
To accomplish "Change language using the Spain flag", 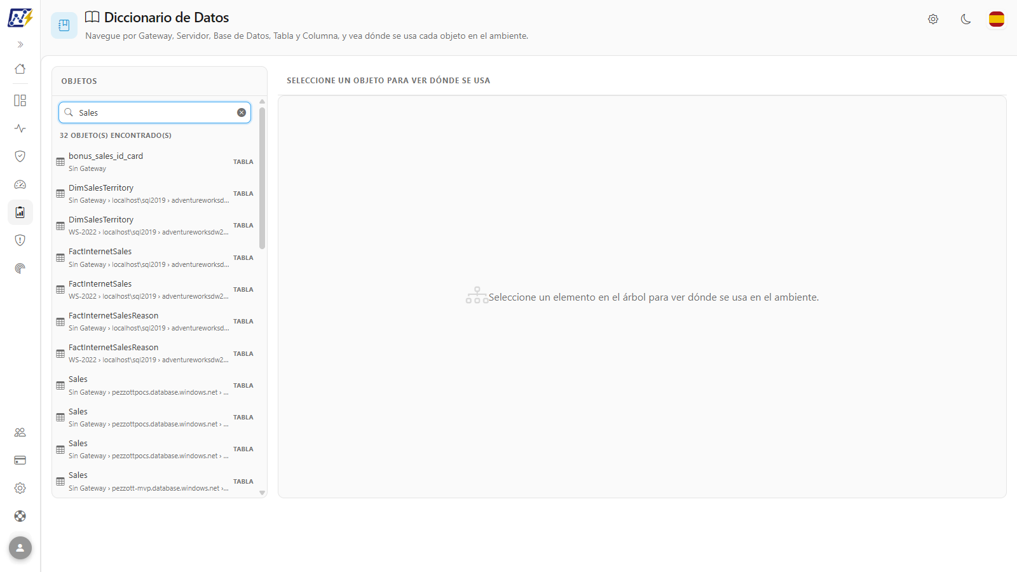I will 997,19.
